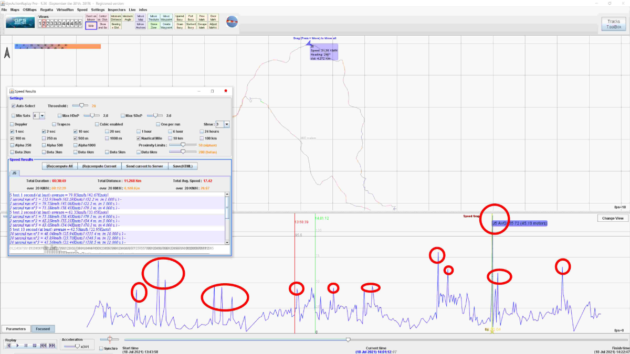This screenshot has width=630, height=354.
Task: Click the (Re)compute All button
Action: [59, 166]
